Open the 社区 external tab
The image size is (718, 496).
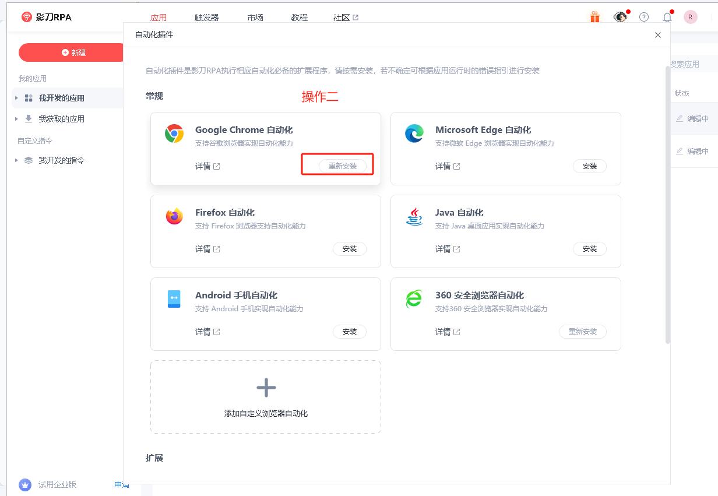(346, 17)
